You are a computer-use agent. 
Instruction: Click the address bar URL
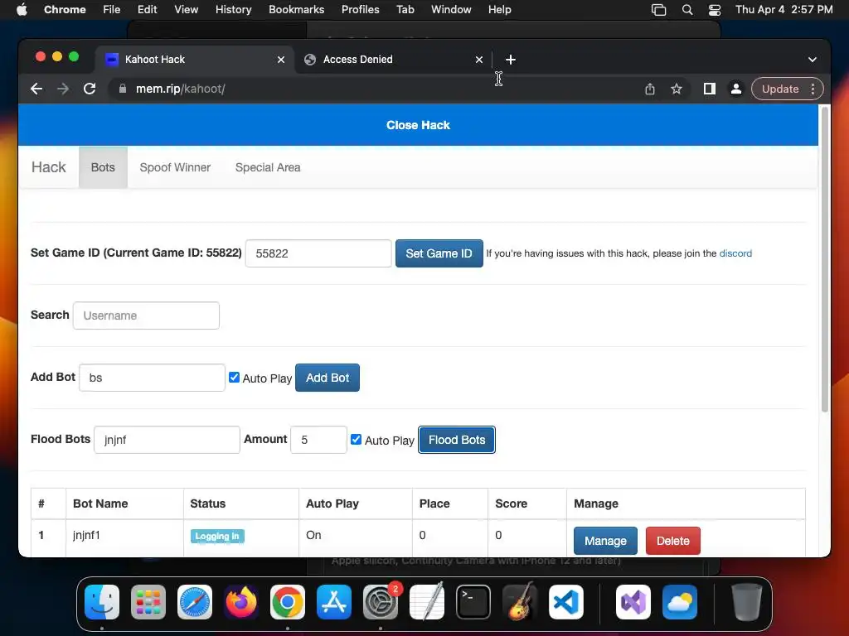(180, 89)
